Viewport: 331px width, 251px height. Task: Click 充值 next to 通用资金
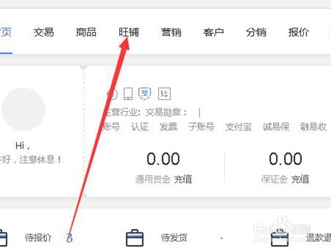(x=183, y=179)
